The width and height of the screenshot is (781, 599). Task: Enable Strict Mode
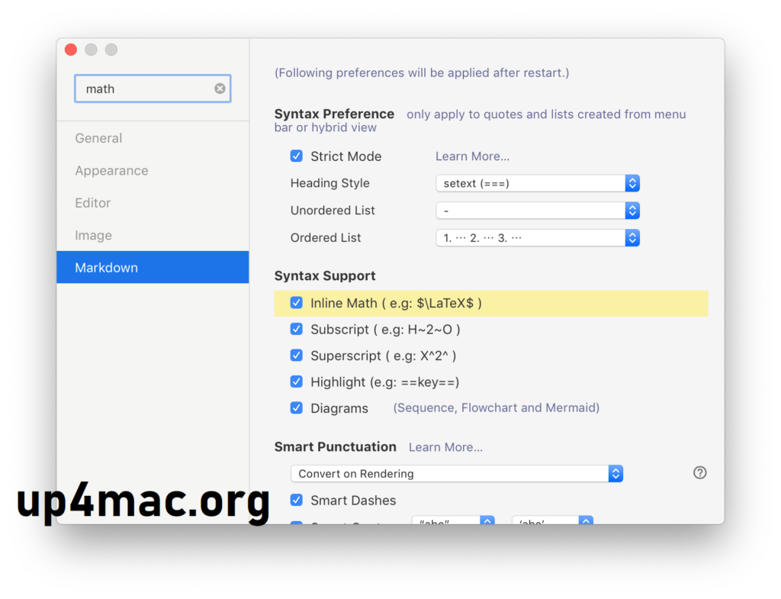[x=296, y=156]
